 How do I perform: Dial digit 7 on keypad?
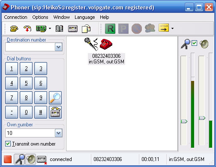12,98
